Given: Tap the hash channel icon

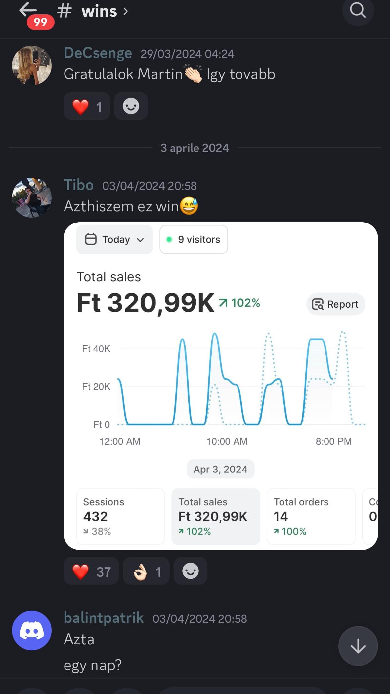Looking at the screenshot, I should click(x=64, y=11).
